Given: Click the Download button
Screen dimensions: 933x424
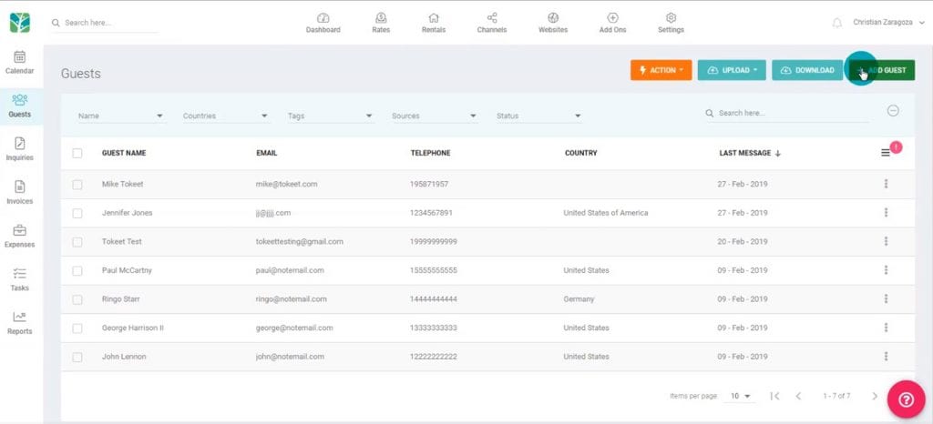Looking at the screenshot, I should (x=806, y=70).
